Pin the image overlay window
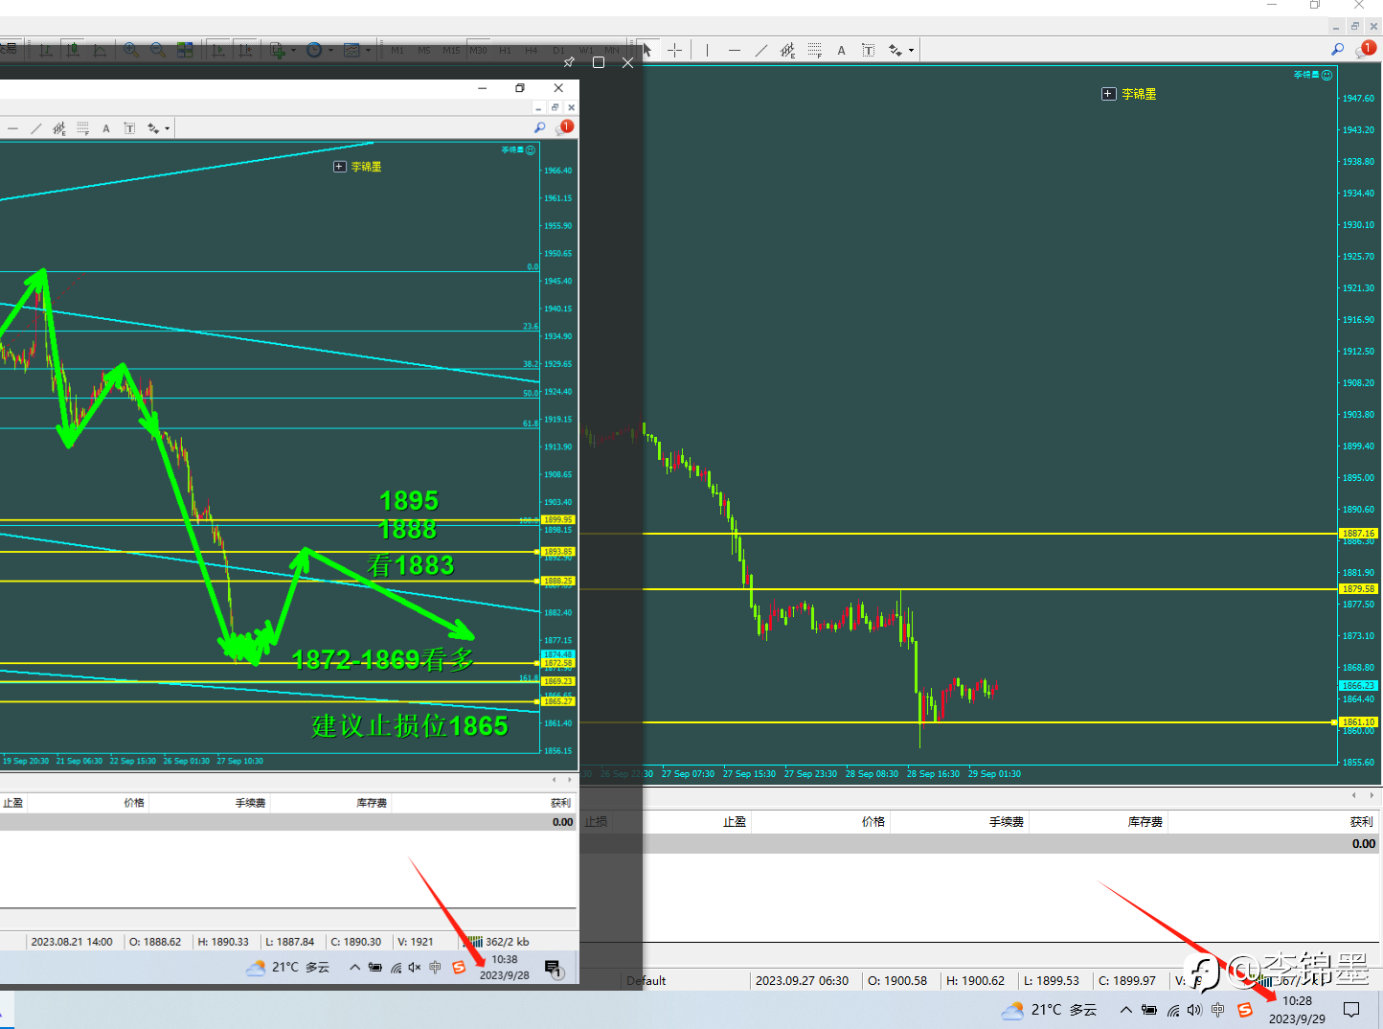The height and width of the screenshot is (1029, 1383). tap(569, 62)
